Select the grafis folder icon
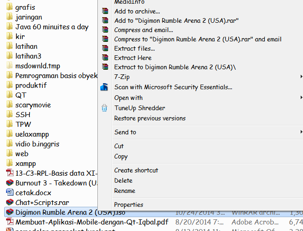This screenshot has width=303, height=231. point(9,7)
